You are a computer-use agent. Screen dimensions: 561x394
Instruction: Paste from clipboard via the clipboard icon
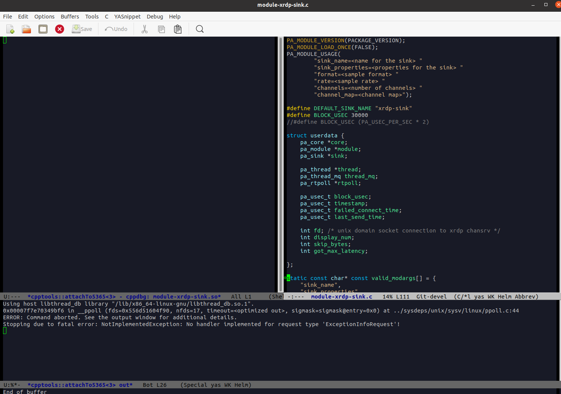[178, 29]
